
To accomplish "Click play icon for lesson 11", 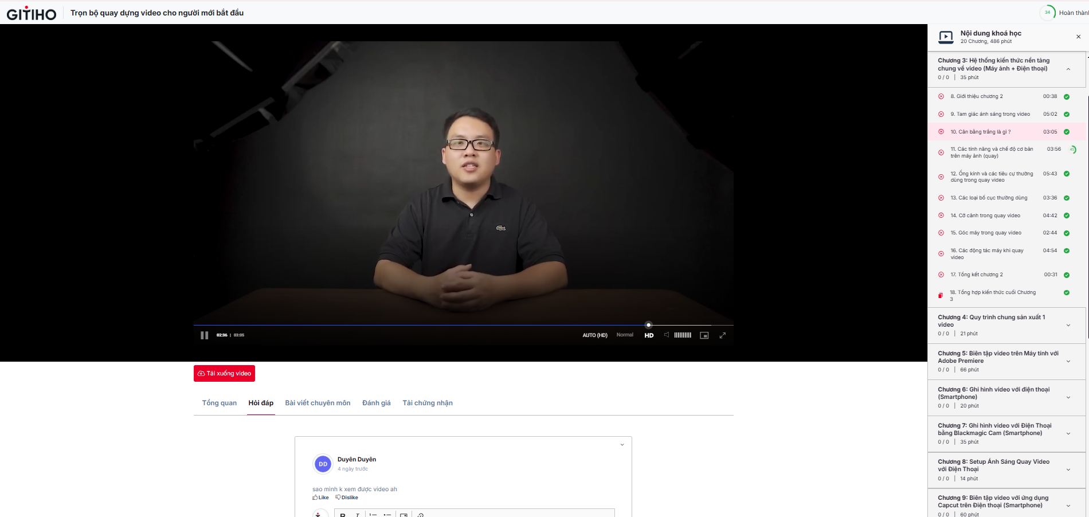I will point(941,152).
